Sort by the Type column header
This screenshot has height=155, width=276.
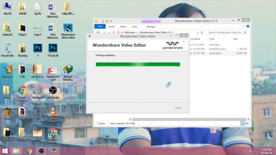click(x=212, y=39)
